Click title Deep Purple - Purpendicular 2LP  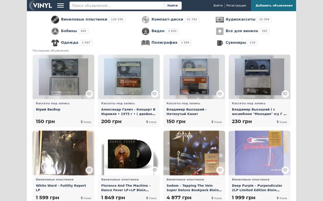[x=257, y=188]
